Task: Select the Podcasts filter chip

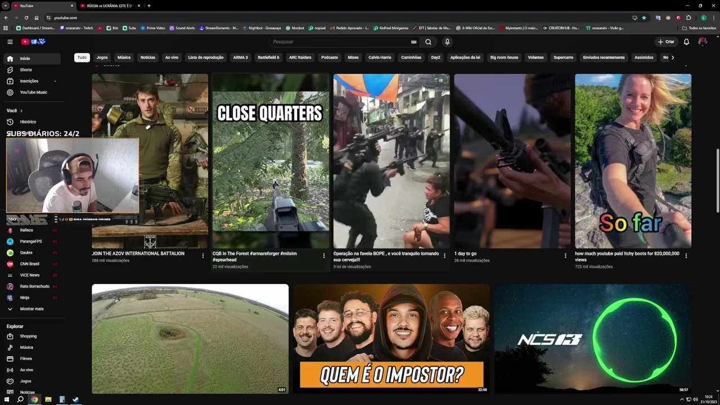Action: point(330,57)
